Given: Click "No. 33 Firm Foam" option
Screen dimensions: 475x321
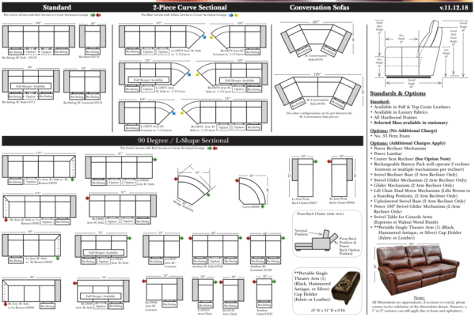Looking at the screenshot, I should click(392, 136).
